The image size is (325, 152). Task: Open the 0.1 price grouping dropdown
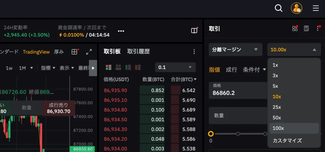coord(175,67)
